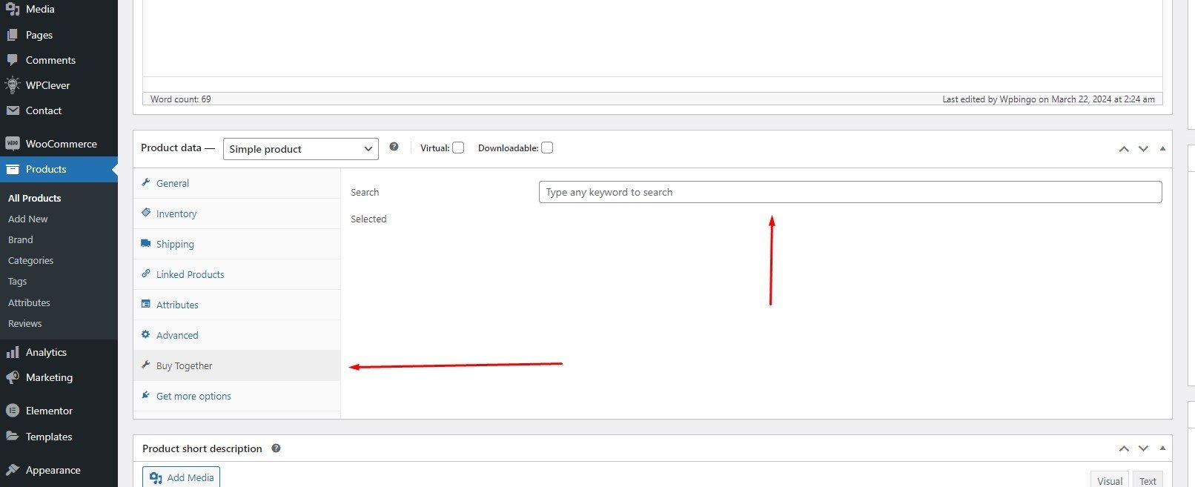Switch to Linked Products tab
Image resolution: width=1195 pixels, height=487 pixels.
pyautogui.click(x=190, y=274)
